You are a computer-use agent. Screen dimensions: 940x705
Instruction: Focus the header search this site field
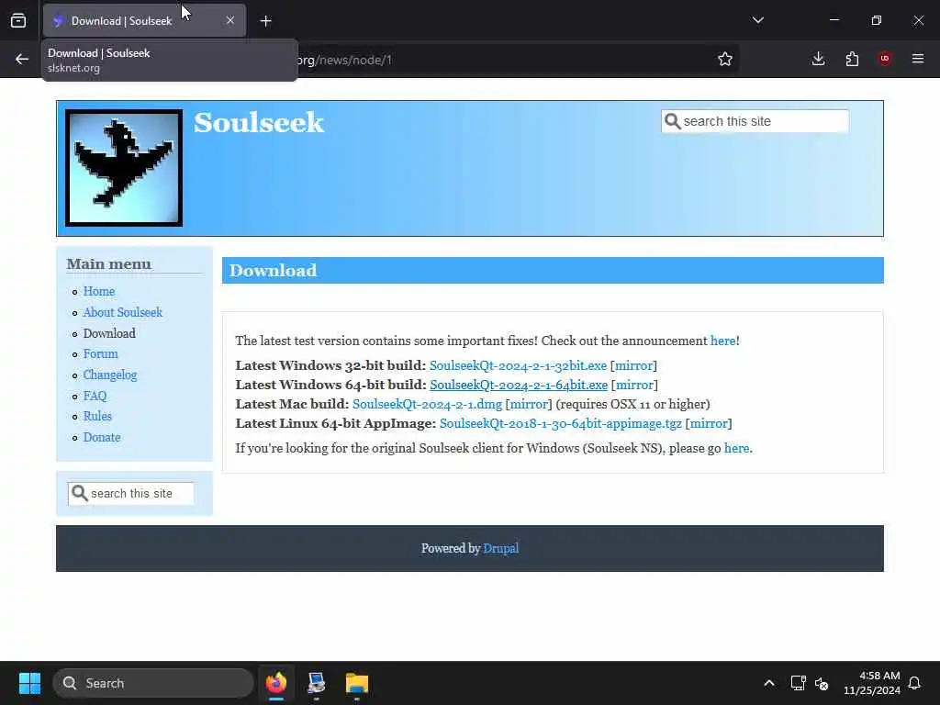pos(755,121)
